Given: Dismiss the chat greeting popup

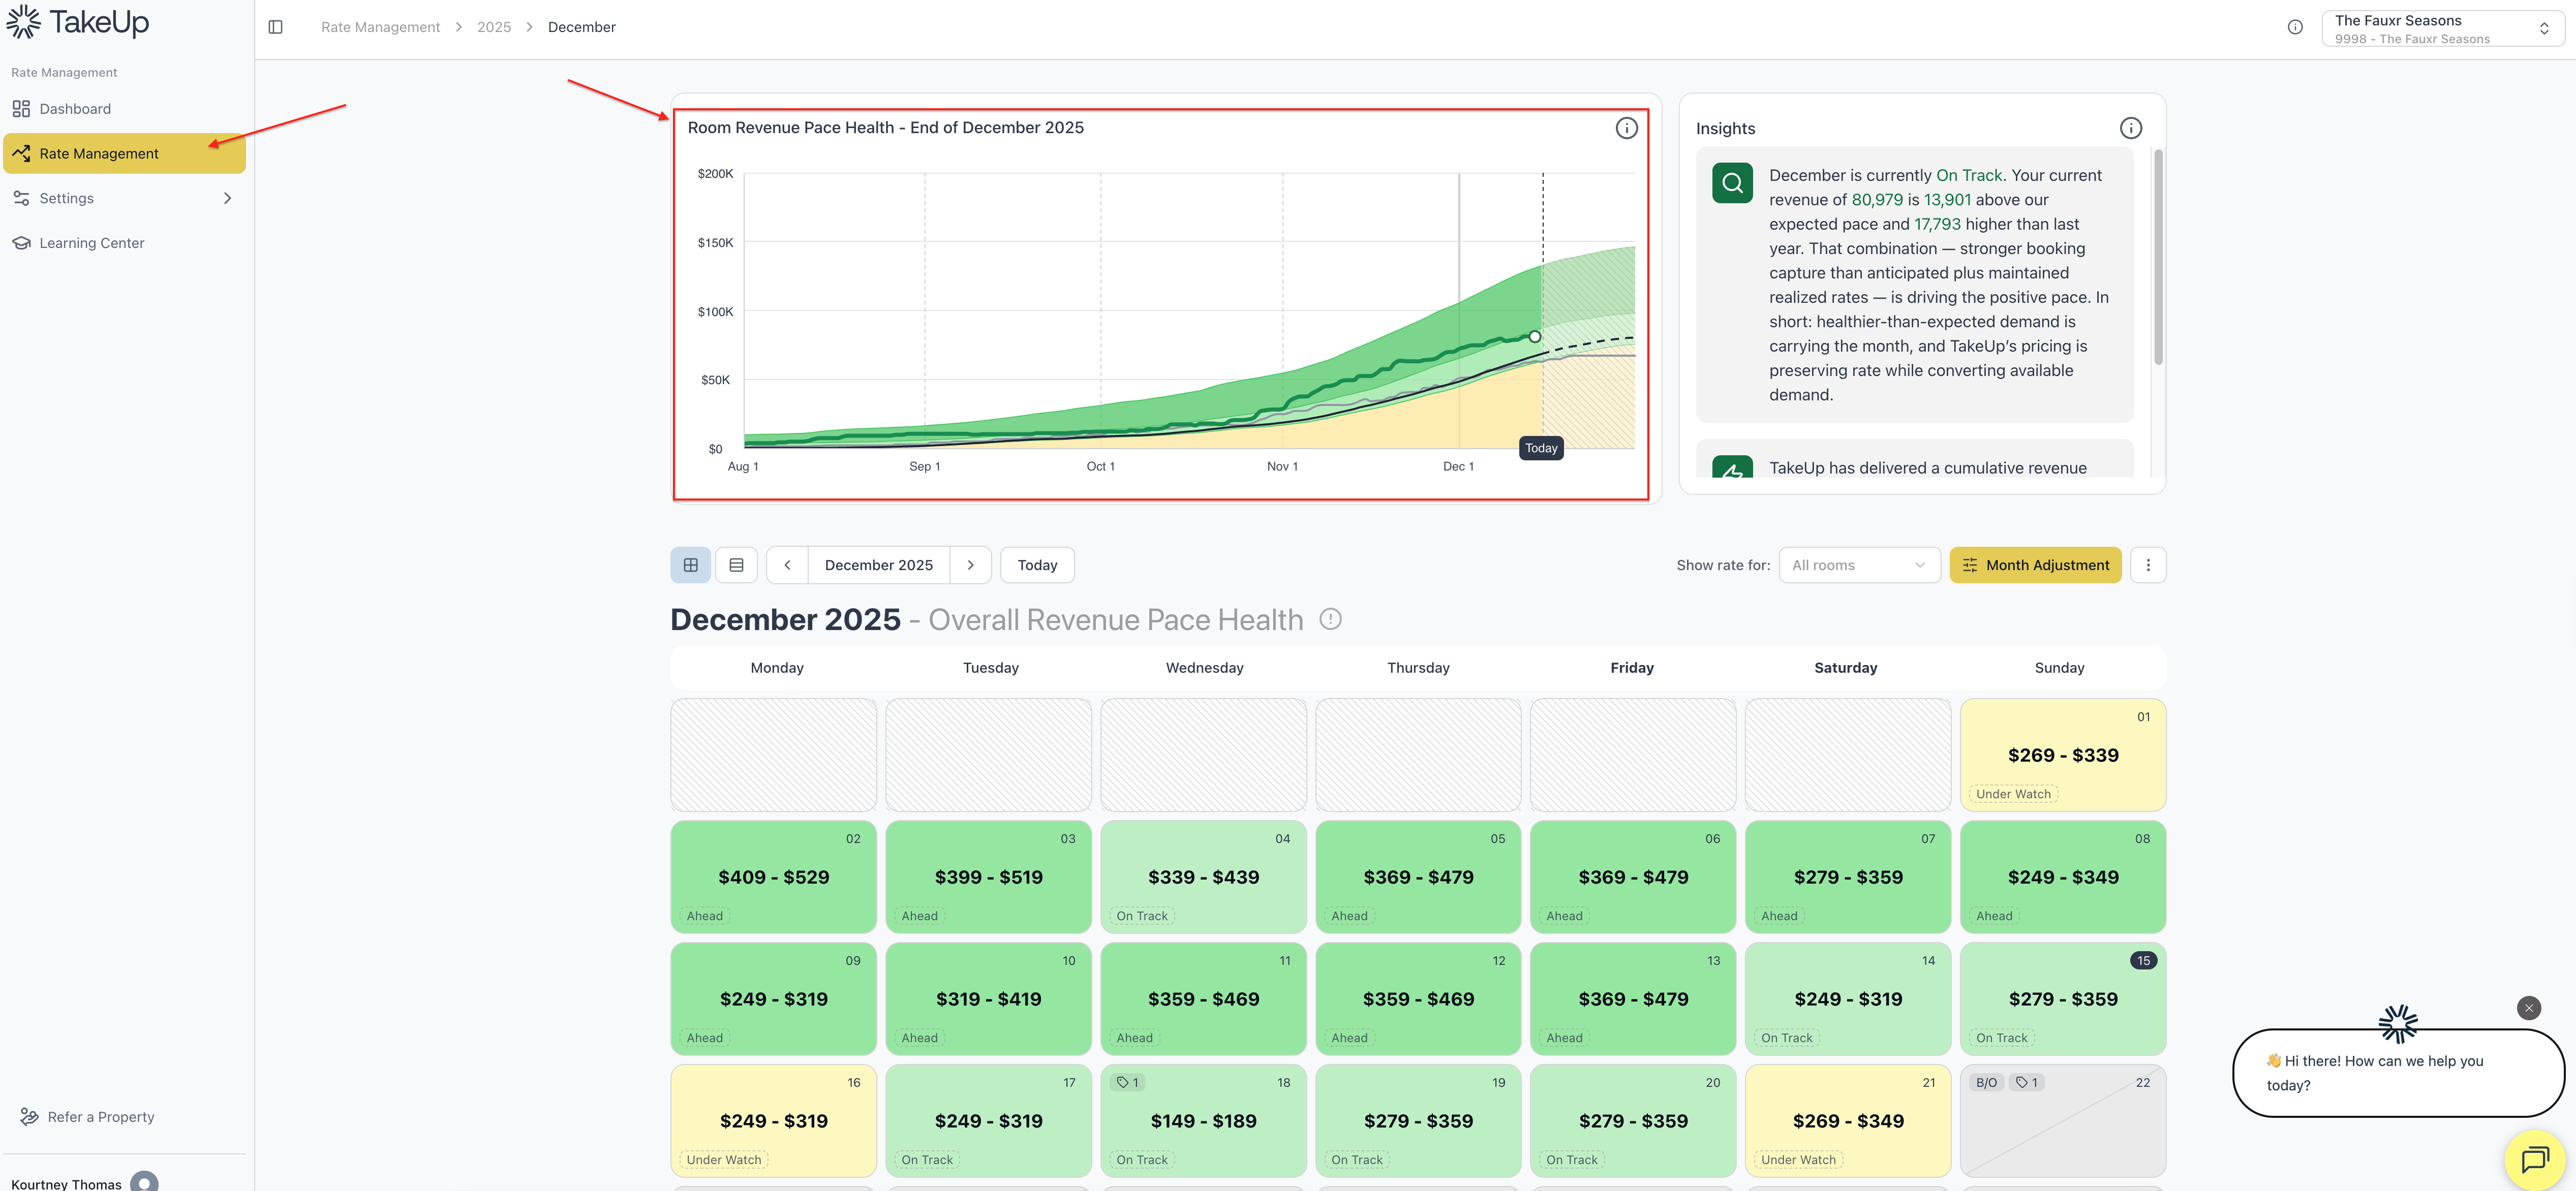Looking at the screenshot, I should click(x=2528, y=1008).
